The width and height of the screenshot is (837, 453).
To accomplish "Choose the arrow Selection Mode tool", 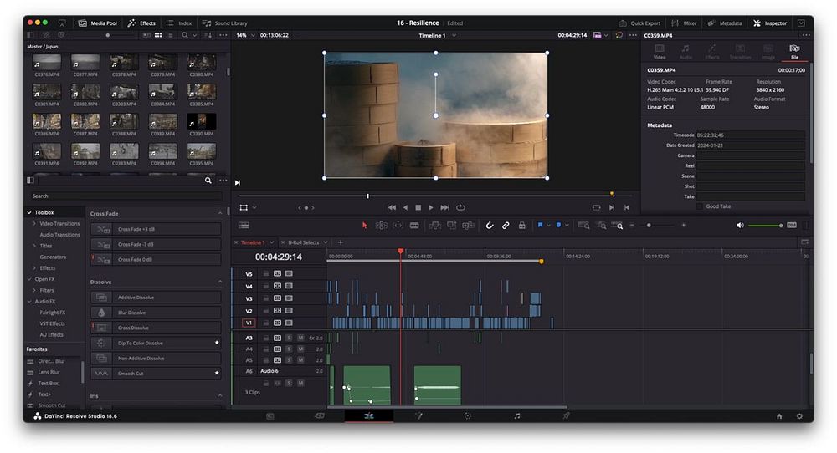I will click(x=364, y=226).
